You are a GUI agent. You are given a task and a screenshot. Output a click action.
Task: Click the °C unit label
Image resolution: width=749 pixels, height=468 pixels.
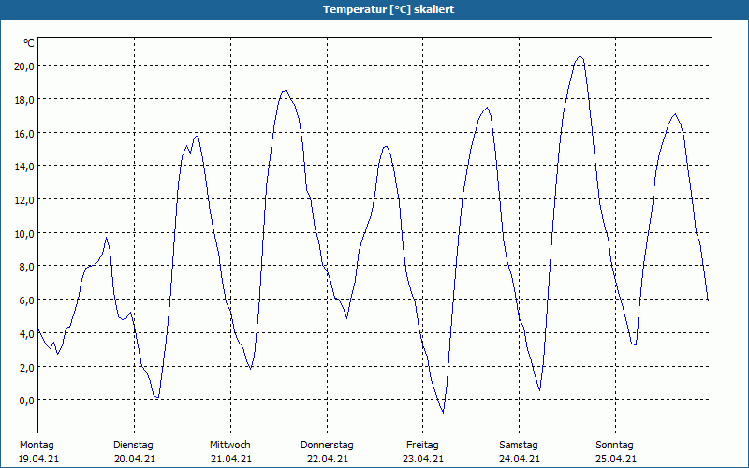[x=29, y=43]
